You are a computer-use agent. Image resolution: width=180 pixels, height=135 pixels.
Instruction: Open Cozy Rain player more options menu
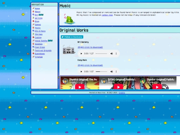coord(116,72)
